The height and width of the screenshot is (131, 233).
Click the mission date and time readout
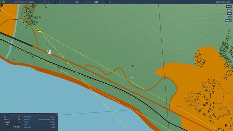tap(223, 2)
